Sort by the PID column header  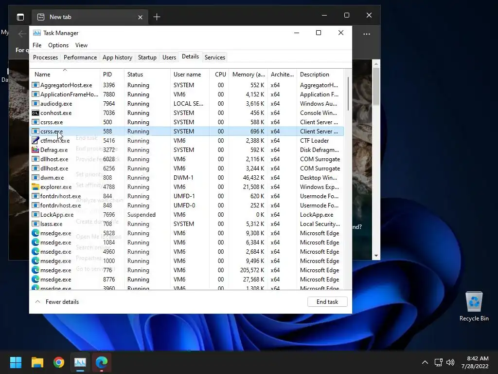[x=112, y=75]
